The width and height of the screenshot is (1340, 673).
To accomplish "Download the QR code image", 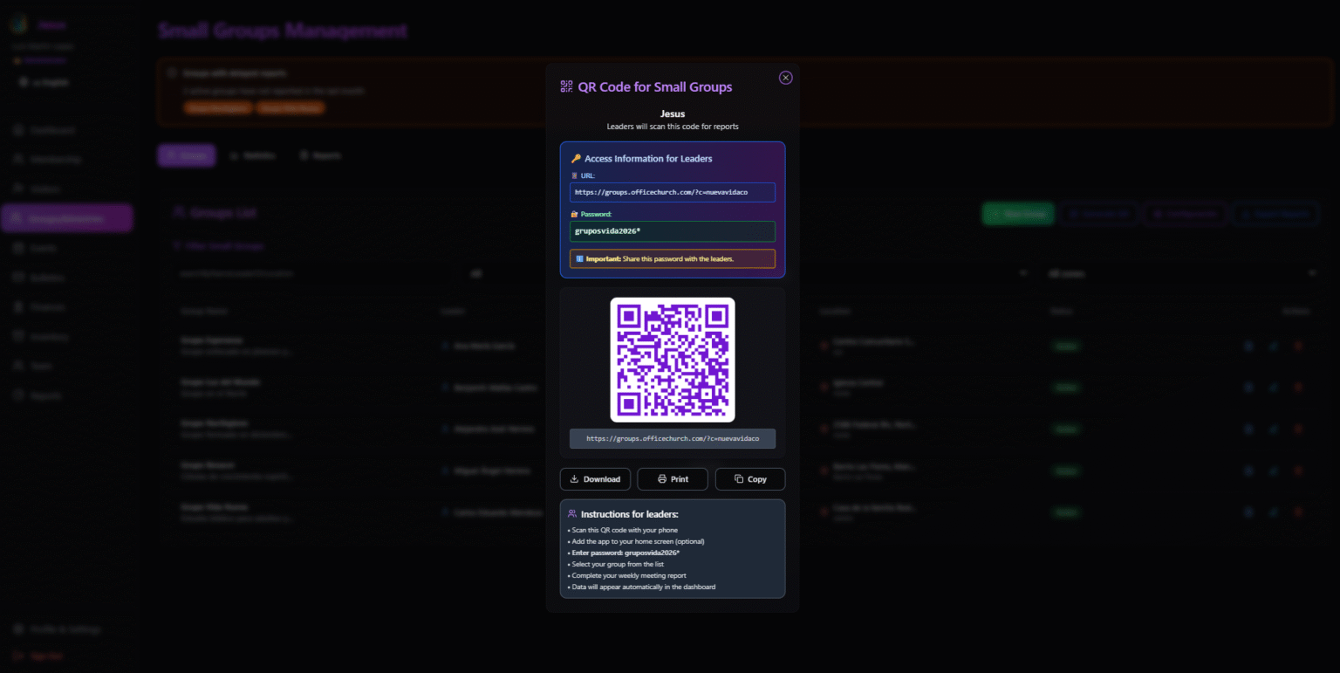I will tap(595, 479).
